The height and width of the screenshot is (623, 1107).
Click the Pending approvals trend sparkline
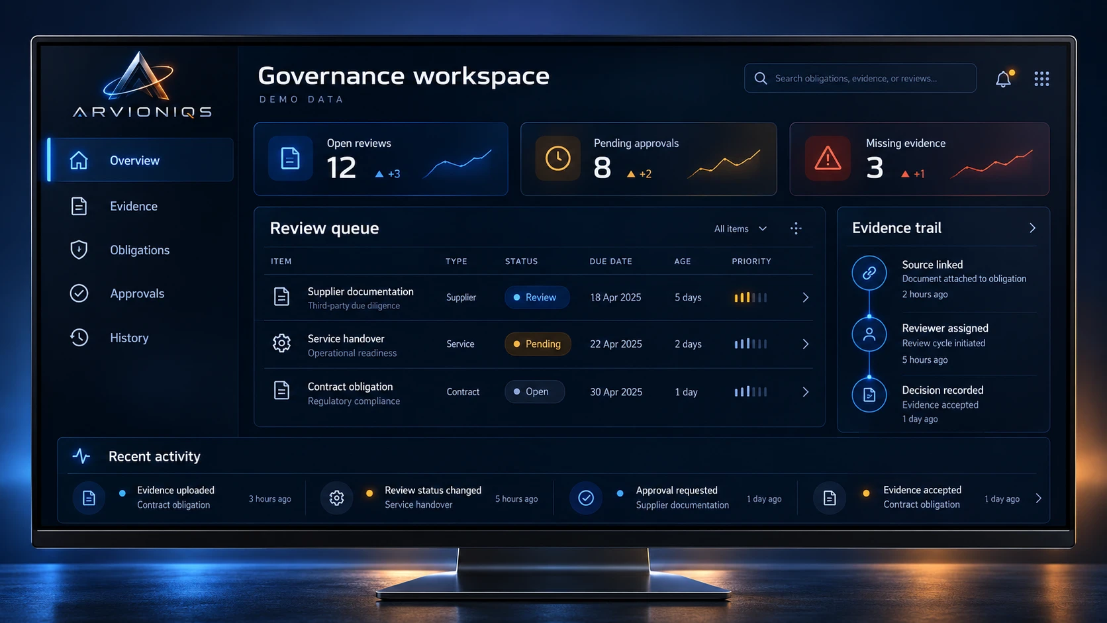click(724, 164)
